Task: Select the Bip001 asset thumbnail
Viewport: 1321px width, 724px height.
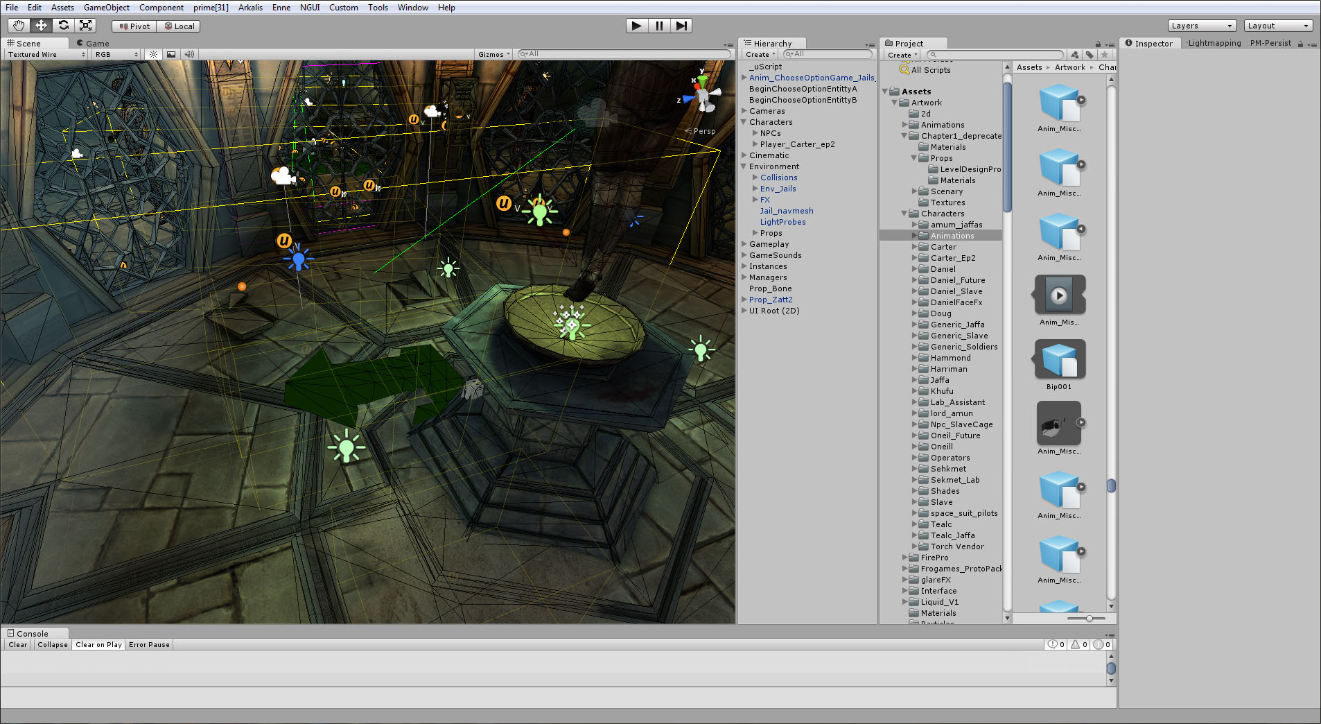Action: pos(1059,360)
